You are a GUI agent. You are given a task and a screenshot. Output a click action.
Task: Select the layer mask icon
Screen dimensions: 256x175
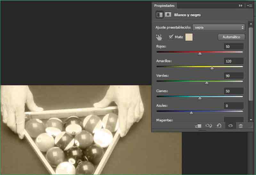[x=168, y=15]
